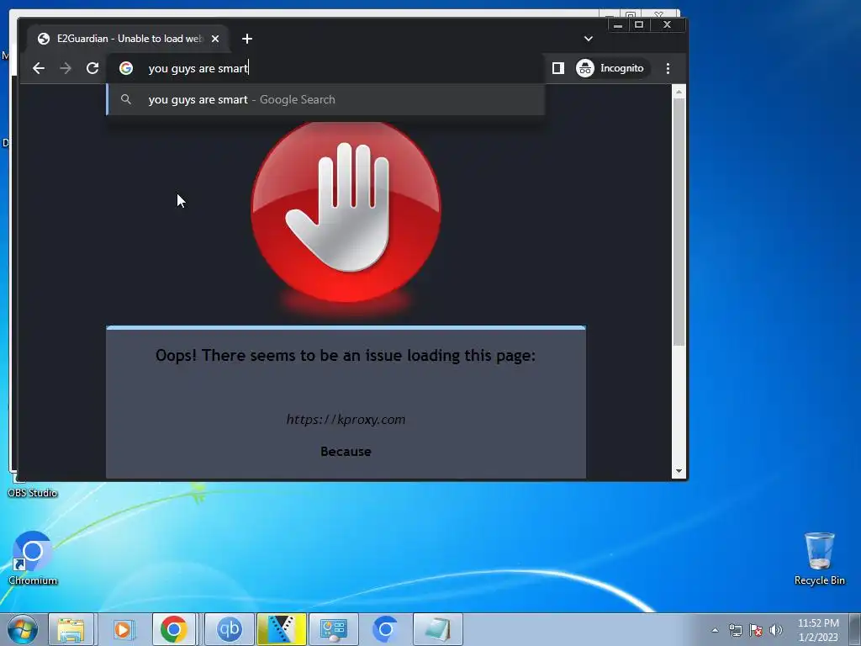This screenshot has height=646, width=861.
Task: Open the notepad taskbar icon
Action: pyautogui.click(x=437, y=629)
